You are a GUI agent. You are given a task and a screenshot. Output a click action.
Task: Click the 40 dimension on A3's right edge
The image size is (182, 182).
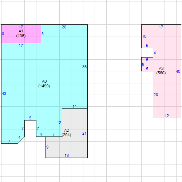[178, 71]
